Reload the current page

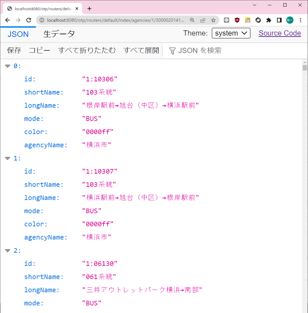tap(29, 20)
